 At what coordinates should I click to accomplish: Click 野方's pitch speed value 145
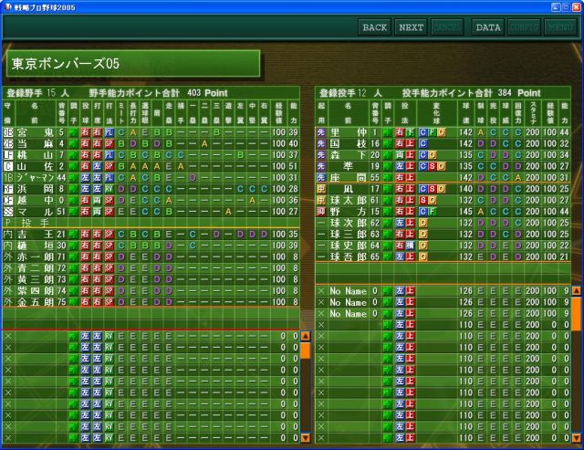[x=465, y=212]
